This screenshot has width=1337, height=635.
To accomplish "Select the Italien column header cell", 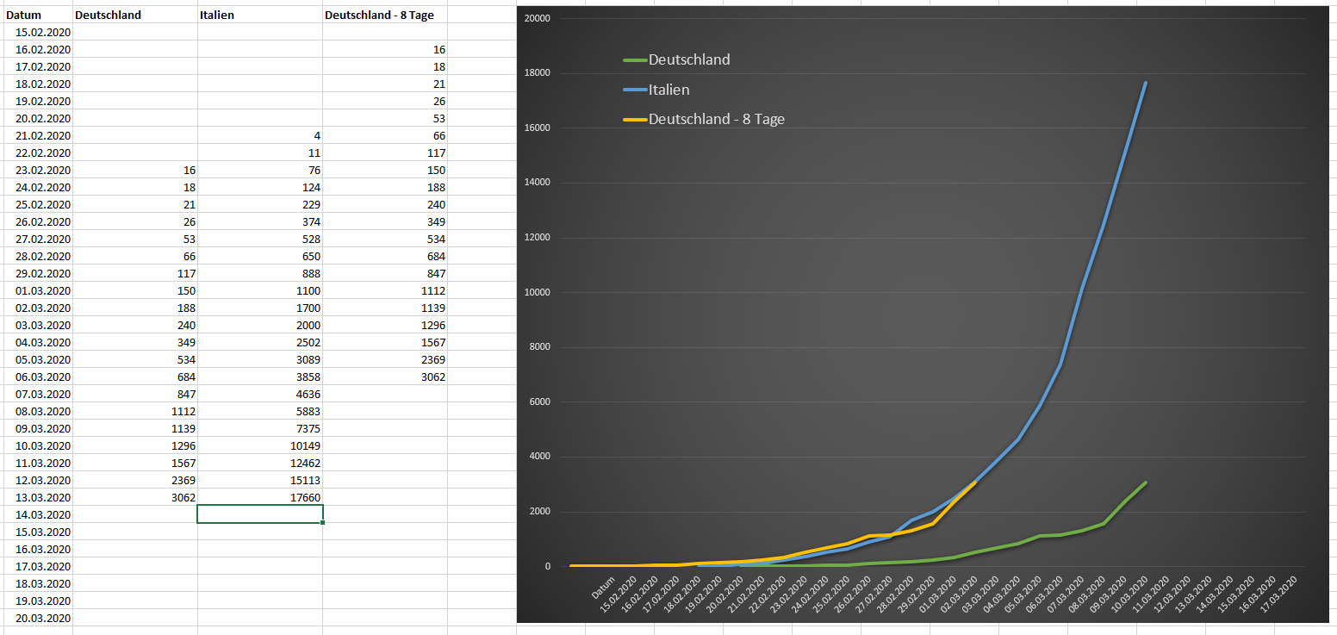I will (x=260, y=15).
